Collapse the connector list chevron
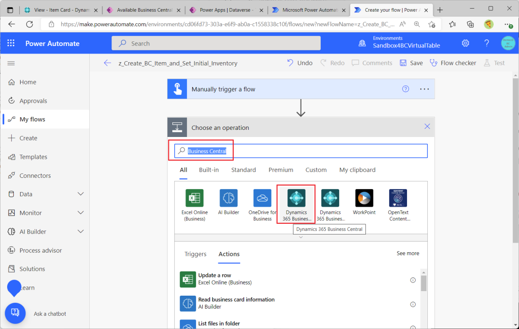 [301, 237]
